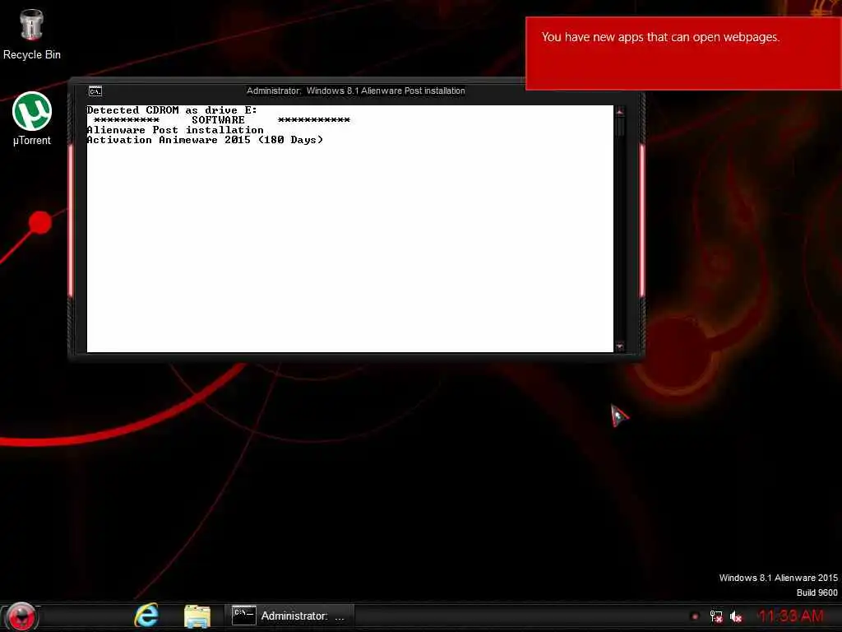Open the Recycle Bin desktop icon

31,34
